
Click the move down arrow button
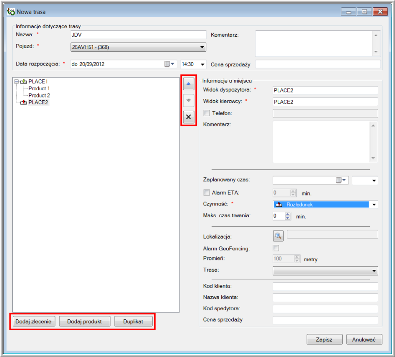[189, 101]
